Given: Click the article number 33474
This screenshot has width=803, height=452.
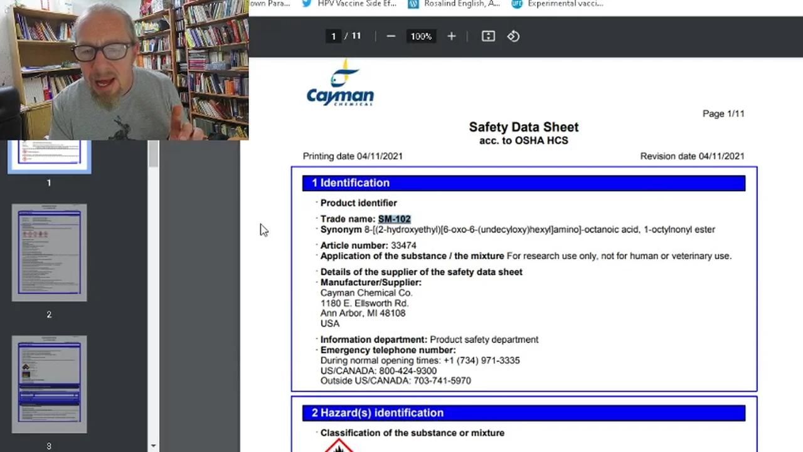Looking at the screenshot, I should pos(403,245).
